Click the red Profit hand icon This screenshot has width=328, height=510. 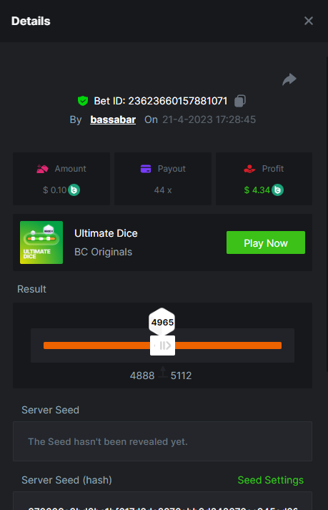249,169
